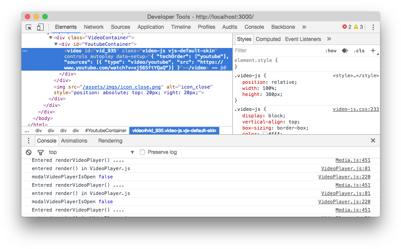Open last visible Media.js:451 link
Image resolution: width=401 pixels, height=249 pixels.
353,210
